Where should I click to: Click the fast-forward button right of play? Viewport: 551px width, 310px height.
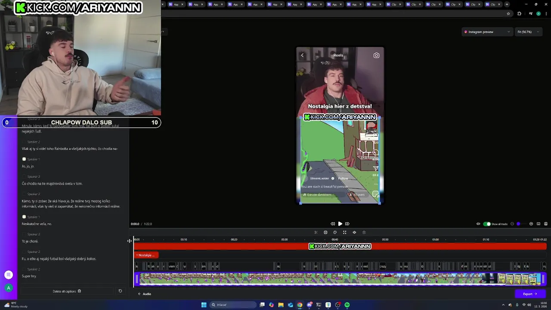[347, 224]
